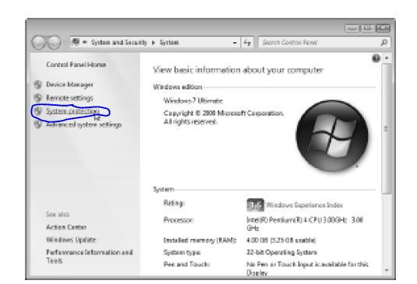Click the Windows 7 Ultimate text

tap(193, 101)
